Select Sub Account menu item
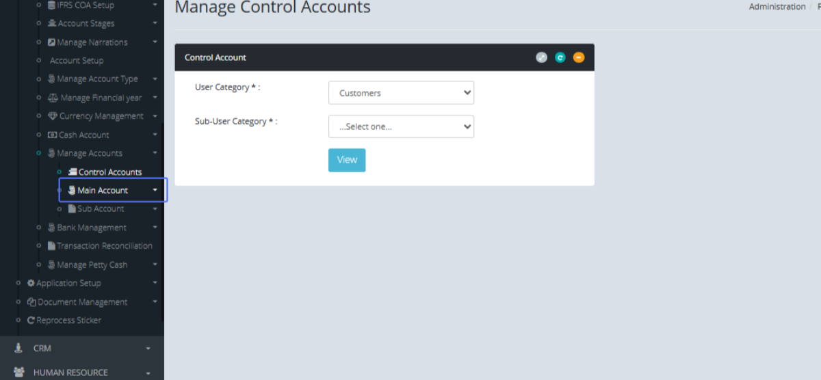 (x=101, y=209)
